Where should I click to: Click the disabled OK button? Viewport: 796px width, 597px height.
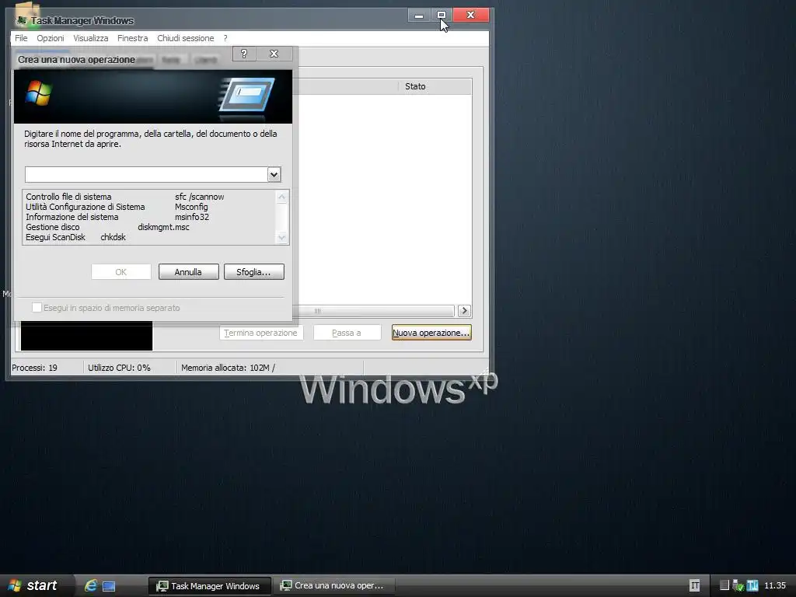point(120,272)
